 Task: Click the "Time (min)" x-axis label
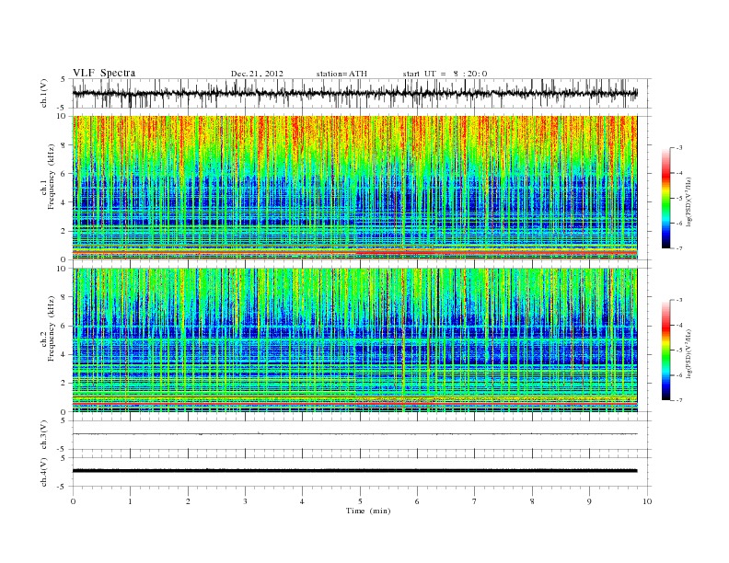coord(368,511)
